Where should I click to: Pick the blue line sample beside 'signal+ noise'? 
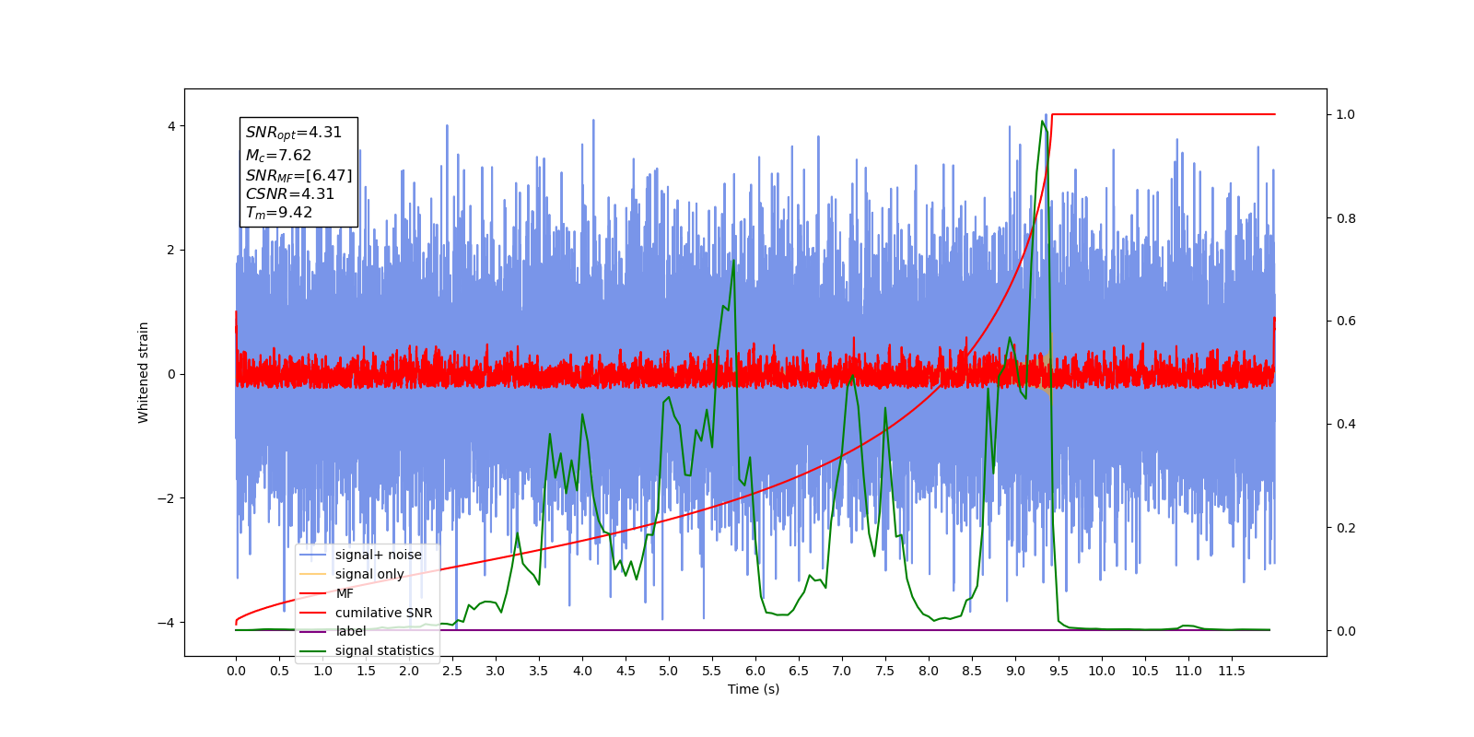pos(313,555)
